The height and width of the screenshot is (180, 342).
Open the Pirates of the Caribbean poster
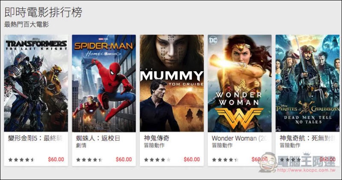[x=307, y=83]
